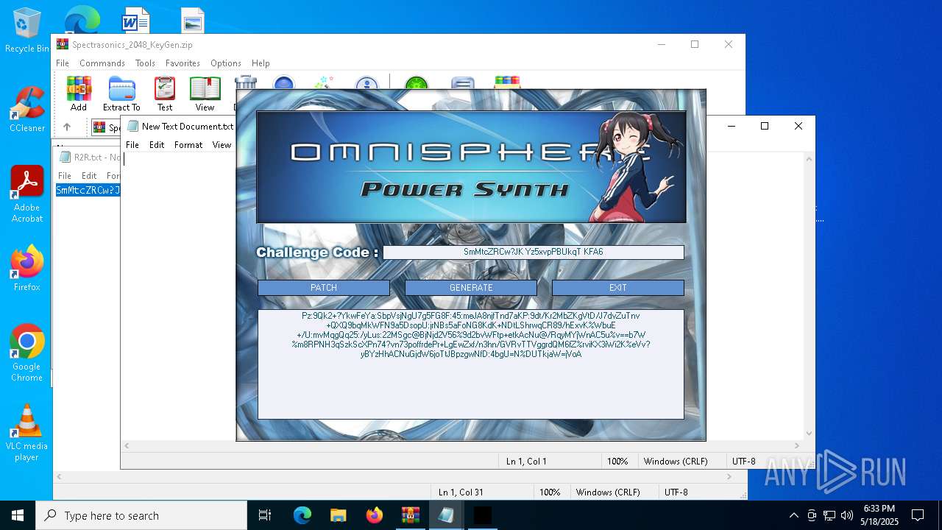The image size is (942, 530).
Task: Click inside the Challenge Code input field
Action: [534, 252]
